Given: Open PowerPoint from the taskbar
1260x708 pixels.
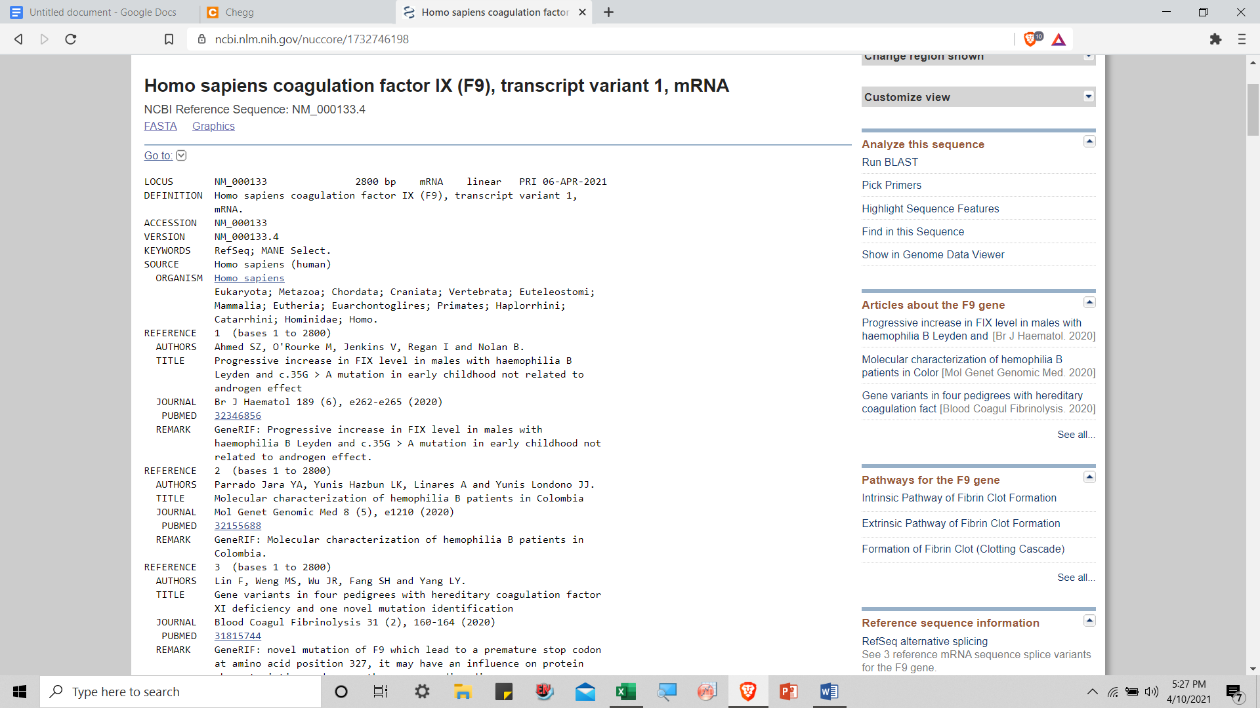Looking at the screenshot, I should (x=788, y=692).
